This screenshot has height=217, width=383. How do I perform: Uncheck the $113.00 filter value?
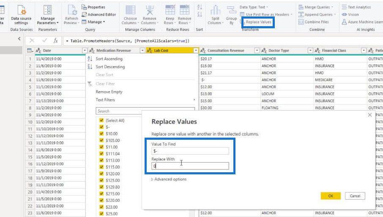pos(101,160)
